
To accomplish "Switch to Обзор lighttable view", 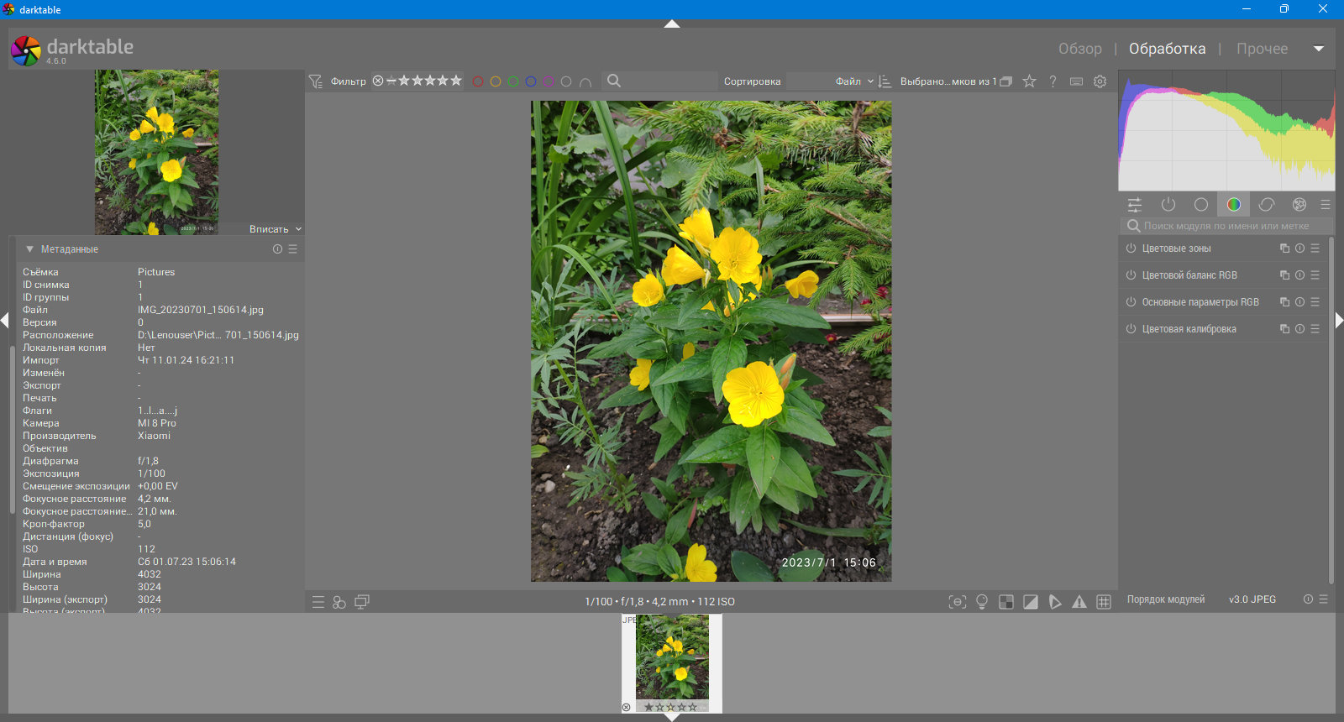I will point(1080,49).
